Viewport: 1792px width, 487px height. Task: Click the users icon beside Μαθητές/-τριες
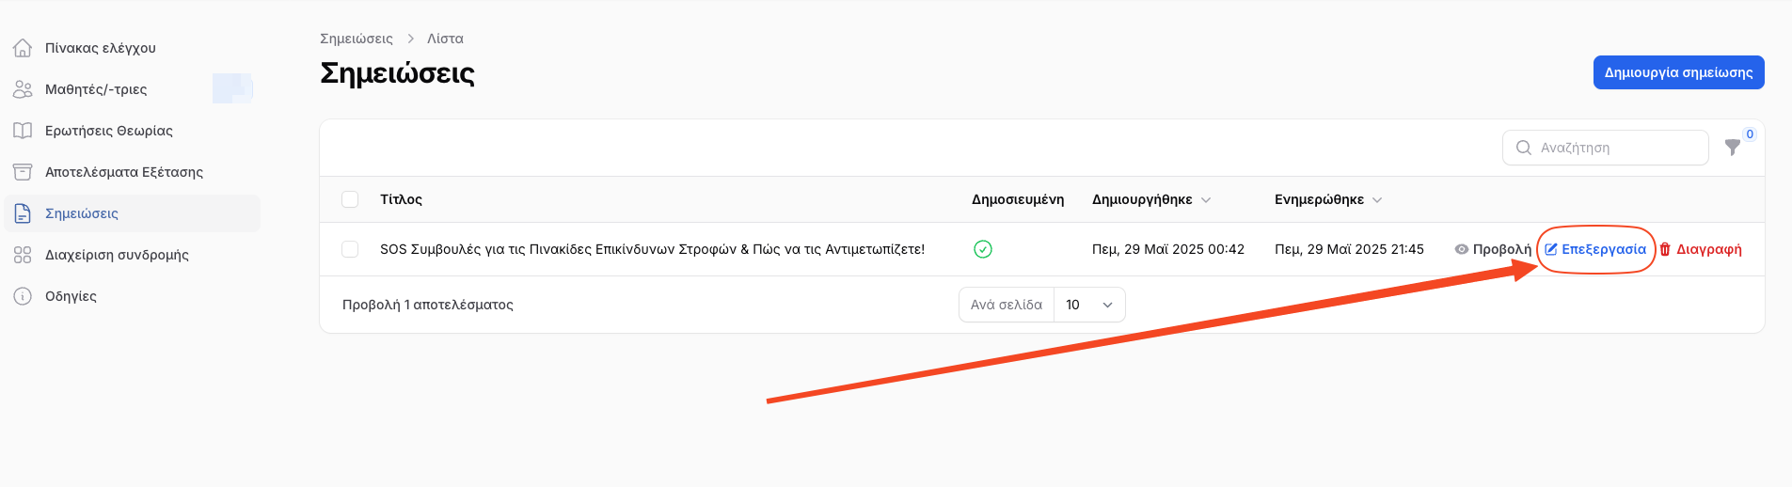(23, 89)
